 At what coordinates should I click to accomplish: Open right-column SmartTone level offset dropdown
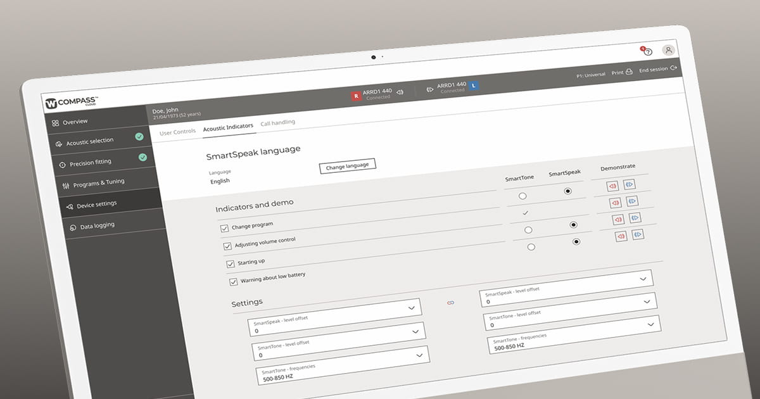(570, 311)
